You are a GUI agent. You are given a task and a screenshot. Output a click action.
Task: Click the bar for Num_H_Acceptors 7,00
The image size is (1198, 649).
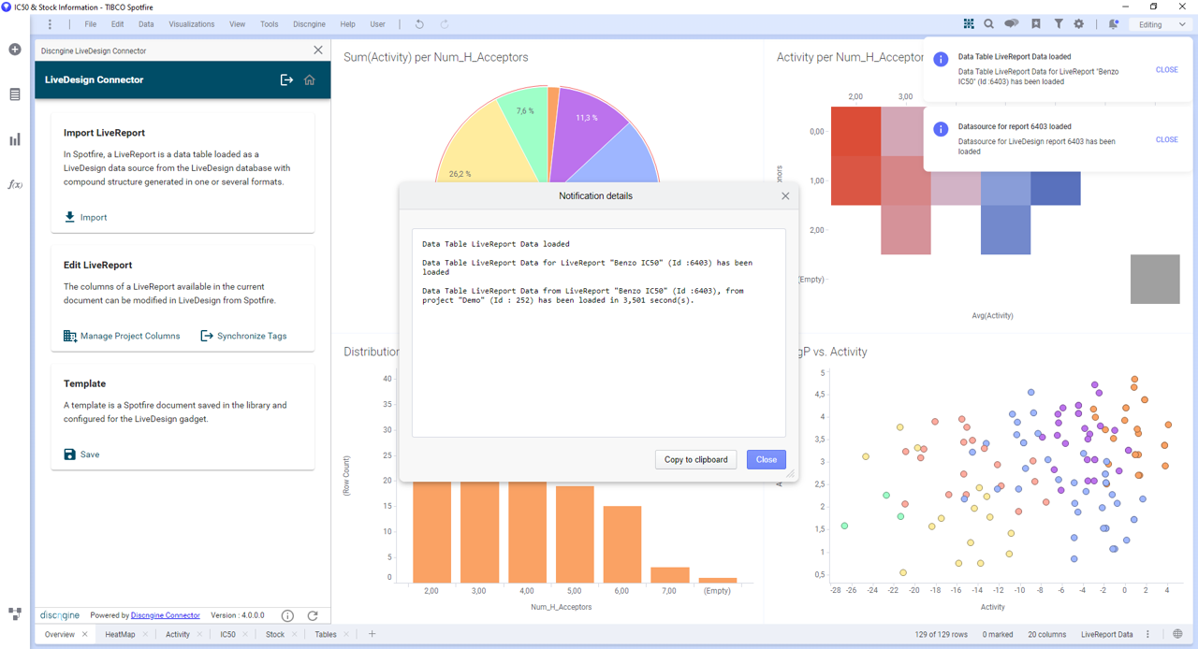pos(670,575)
